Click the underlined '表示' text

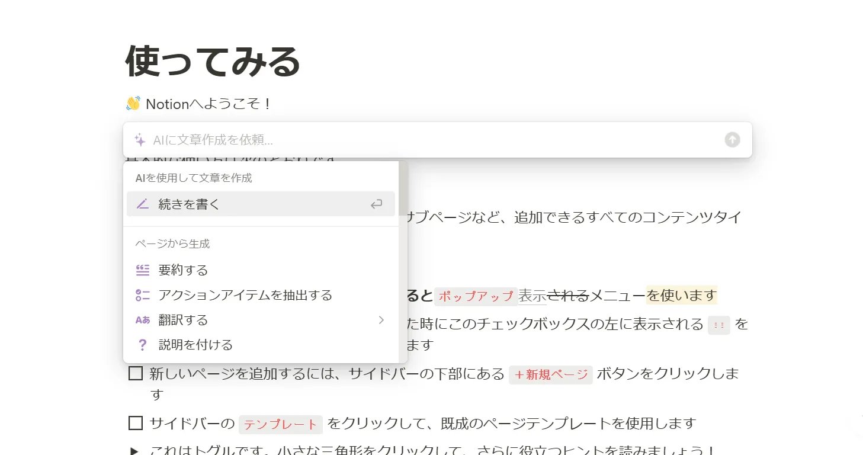point(532,295)
